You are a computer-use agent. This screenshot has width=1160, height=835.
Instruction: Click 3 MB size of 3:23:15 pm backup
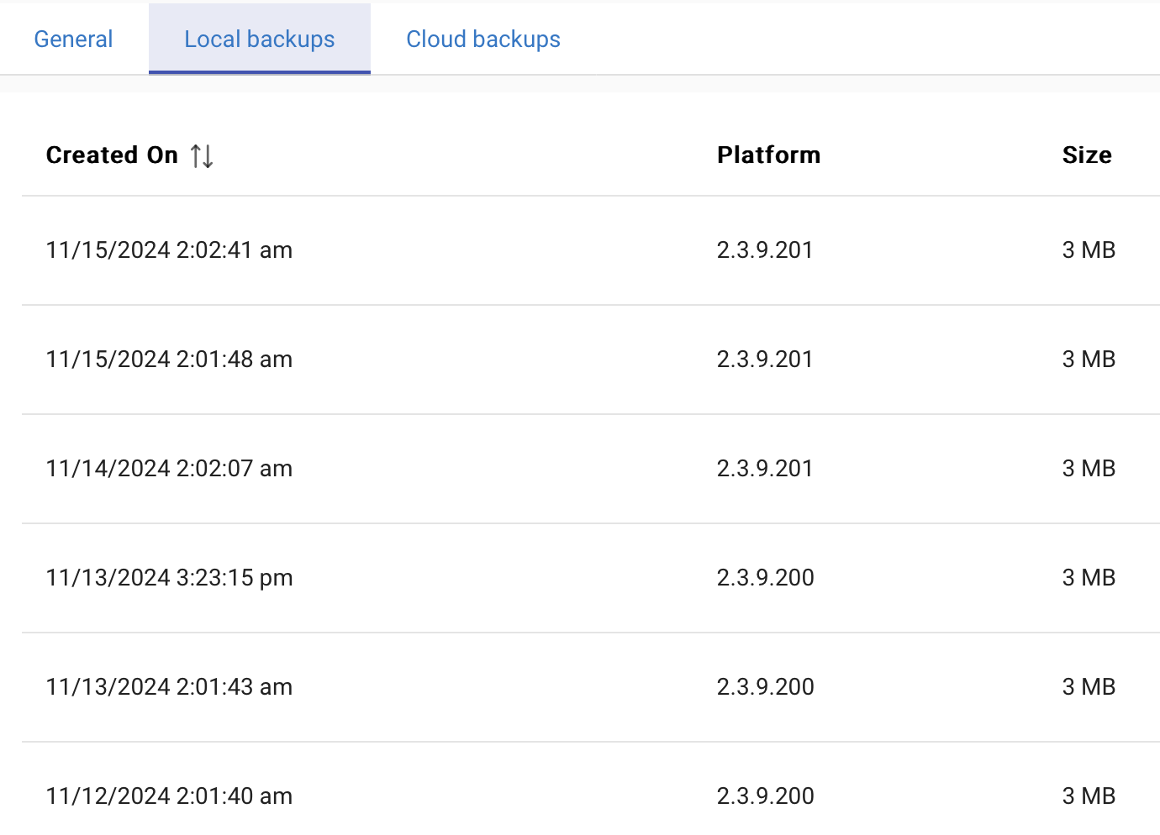pos(1089,578)
